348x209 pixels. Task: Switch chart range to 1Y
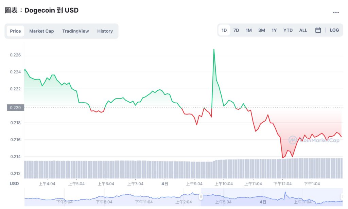click(x=274, y=30)
